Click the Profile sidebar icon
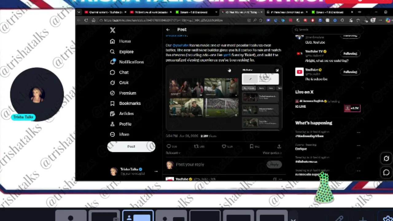Viewport: 393px width, 221px height. [112, 124]
